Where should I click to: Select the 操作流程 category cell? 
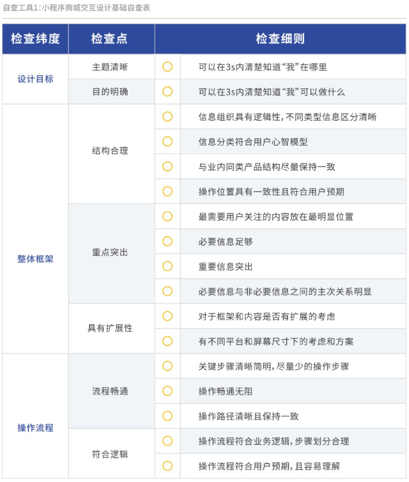[35, 428]
